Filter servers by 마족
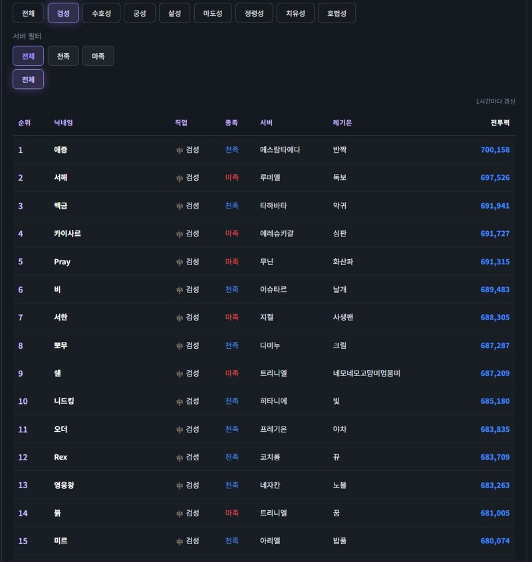The image size is (532, 562). pyautogui.click(x=98, y=56)
